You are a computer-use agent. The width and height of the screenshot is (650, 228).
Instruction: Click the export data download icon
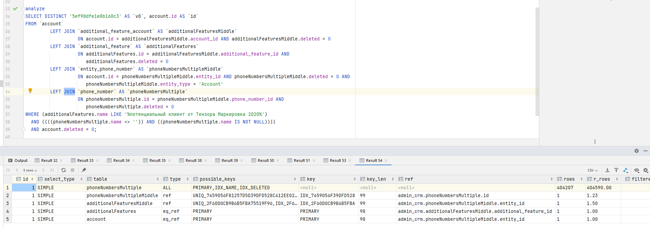pyautogui.click(x=607, y=170)
